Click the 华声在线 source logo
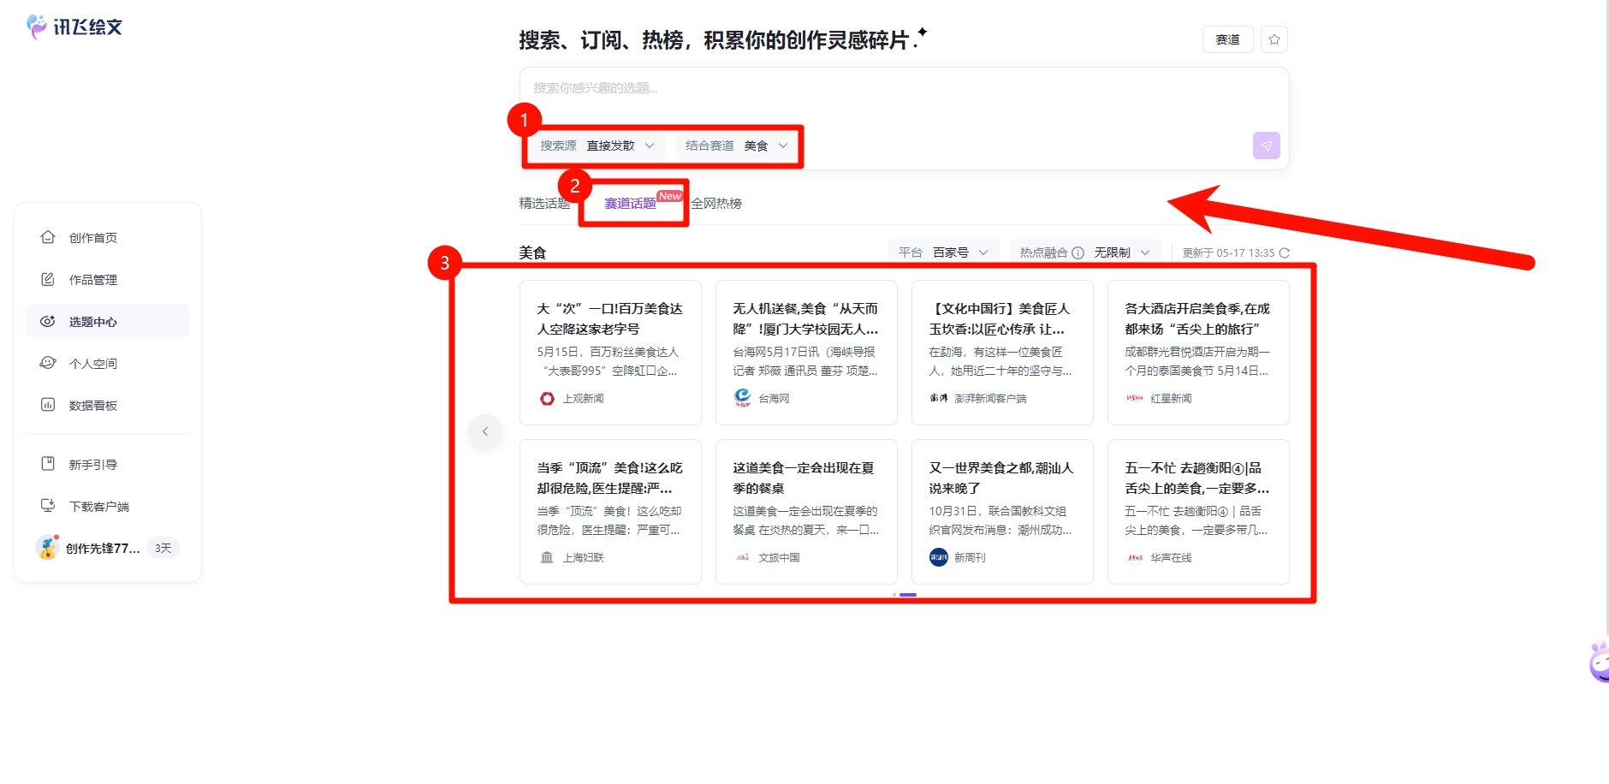 pos(1135,557)
